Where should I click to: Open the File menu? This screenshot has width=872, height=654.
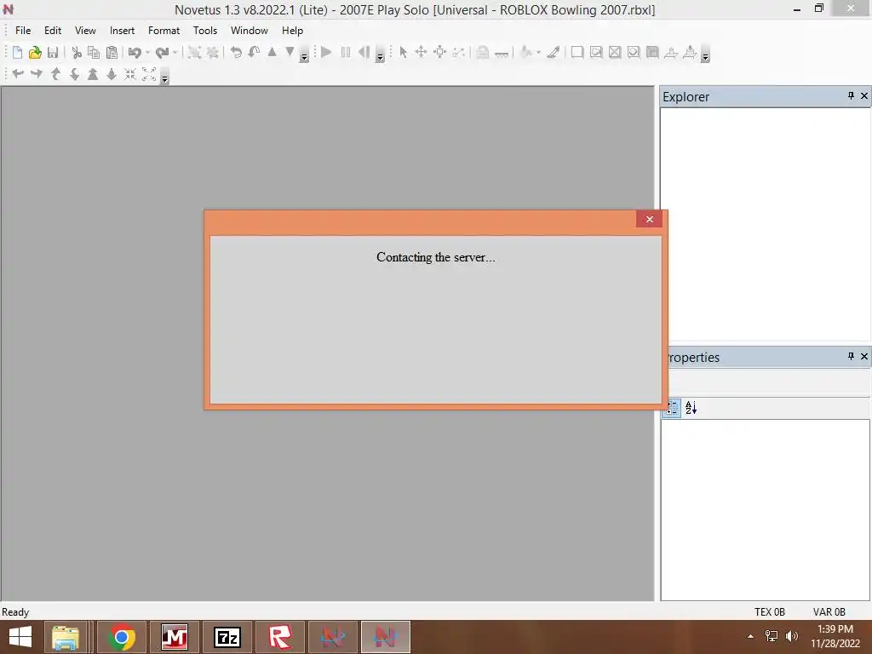point(23,31)
